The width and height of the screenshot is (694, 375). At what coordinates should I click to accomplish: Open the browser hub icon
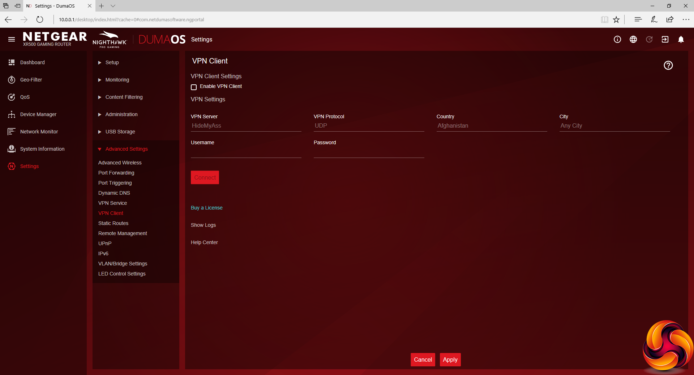pos(638,19)
